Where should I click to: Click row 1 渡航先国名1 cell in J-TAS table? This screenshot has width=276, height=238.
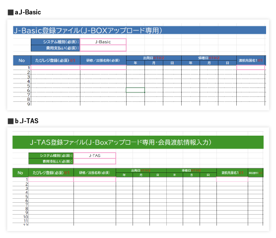232,179
